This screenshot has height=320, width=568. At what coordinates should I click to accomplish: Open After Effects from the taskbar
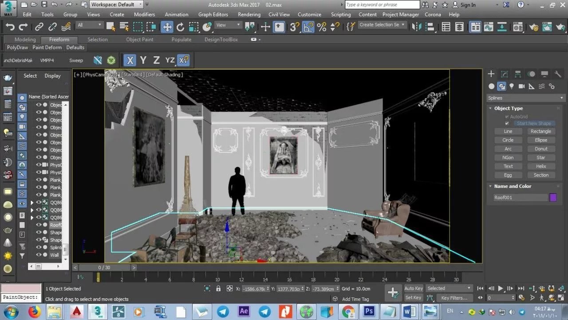[244, 312]
